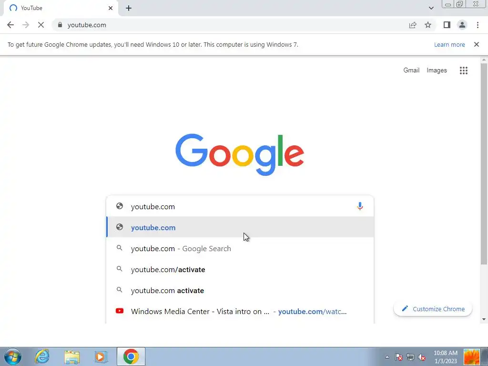Click the lock icon in the address bar
The height and width of the screenshot is (366, 488).
pyautogui.click(x=60, y=25)
